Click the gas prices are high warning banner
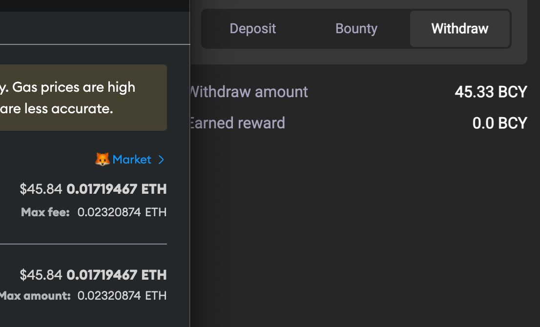Screen dimensions: 540x327 (83, 98)
